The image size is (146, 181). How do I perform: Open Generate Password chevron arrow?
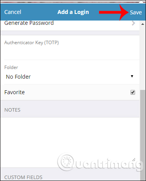pyautogui.click(x=133, y=23)
